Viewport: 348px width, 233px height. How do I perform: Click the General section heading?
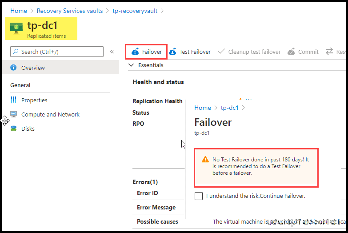(x=20, y=85)
